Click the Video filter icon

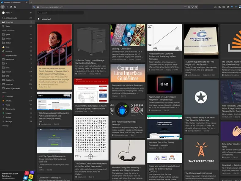click(x=3, y=105)
